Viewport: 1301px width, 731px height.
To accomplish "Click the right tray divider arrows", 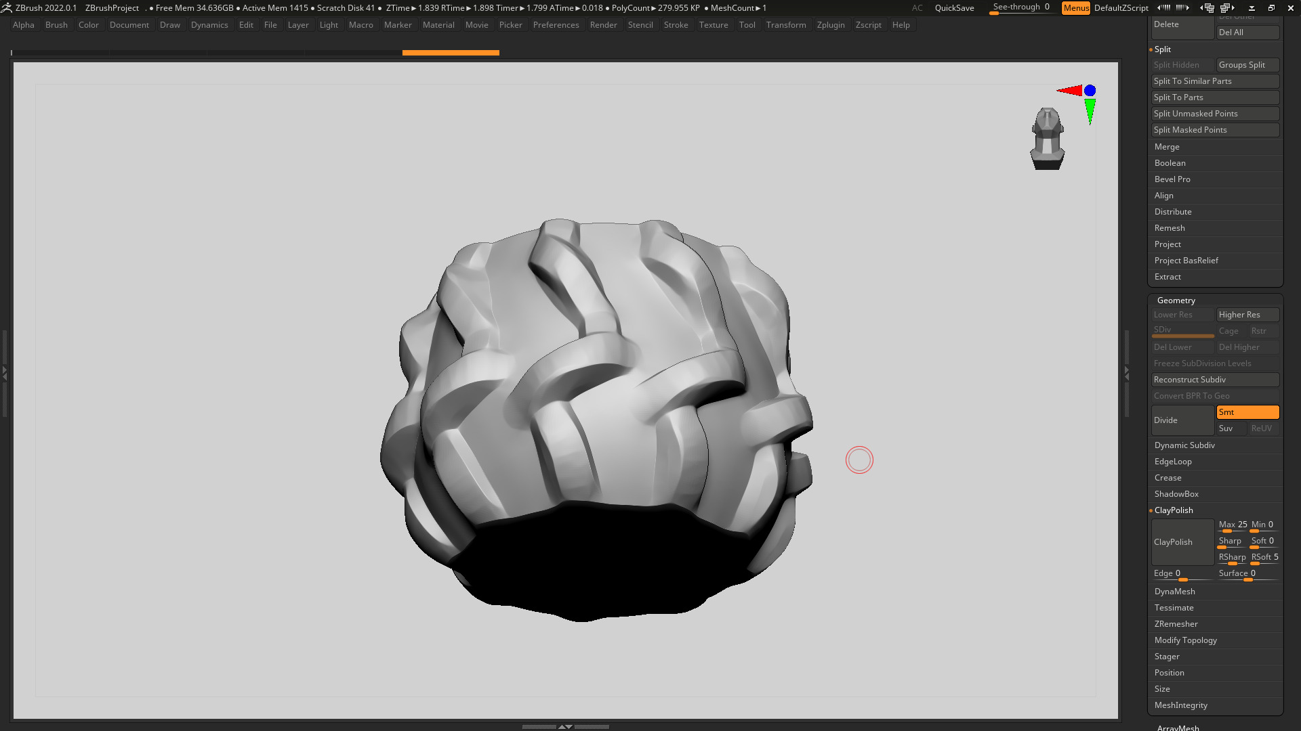I will tap(1126, 372).
